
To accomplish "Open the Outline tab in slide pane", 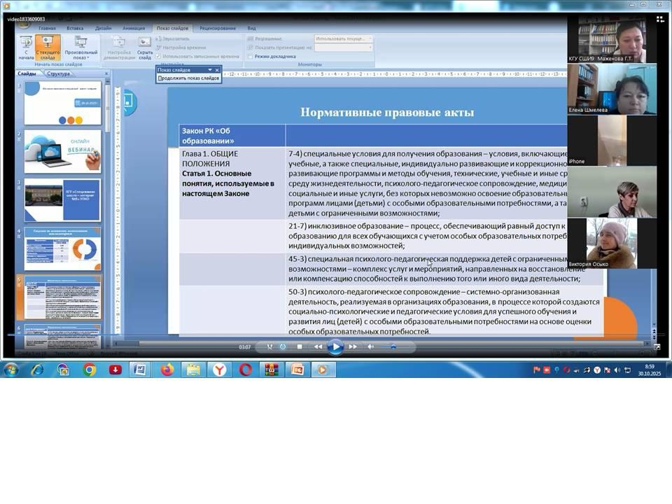I will point(59,73).
